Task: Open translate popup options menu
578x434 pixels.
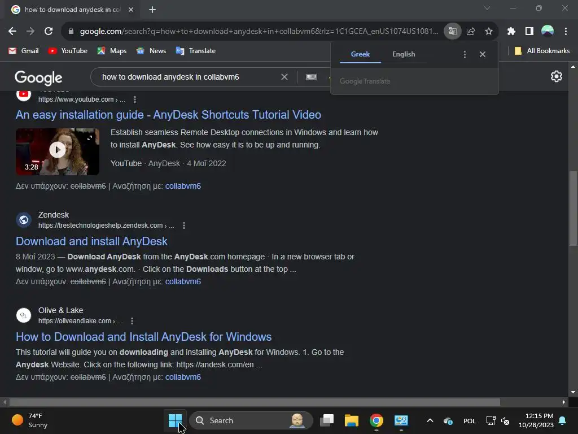Action: 465,55
